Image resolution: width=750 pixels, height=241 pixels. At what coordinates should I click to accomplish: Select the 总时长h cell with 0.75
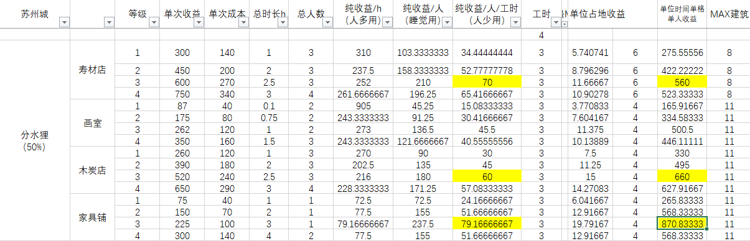pyautogui.click(x=268, y=117)
